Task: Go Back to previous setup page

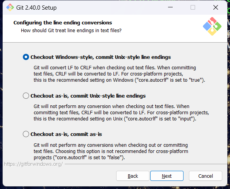Action: coord(133,176)
